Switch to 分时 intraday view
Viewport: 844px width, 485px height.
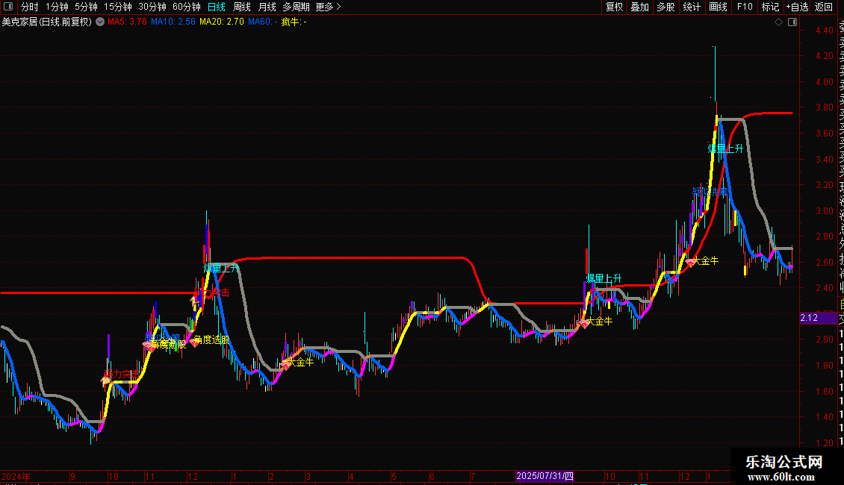click(30, 7)
